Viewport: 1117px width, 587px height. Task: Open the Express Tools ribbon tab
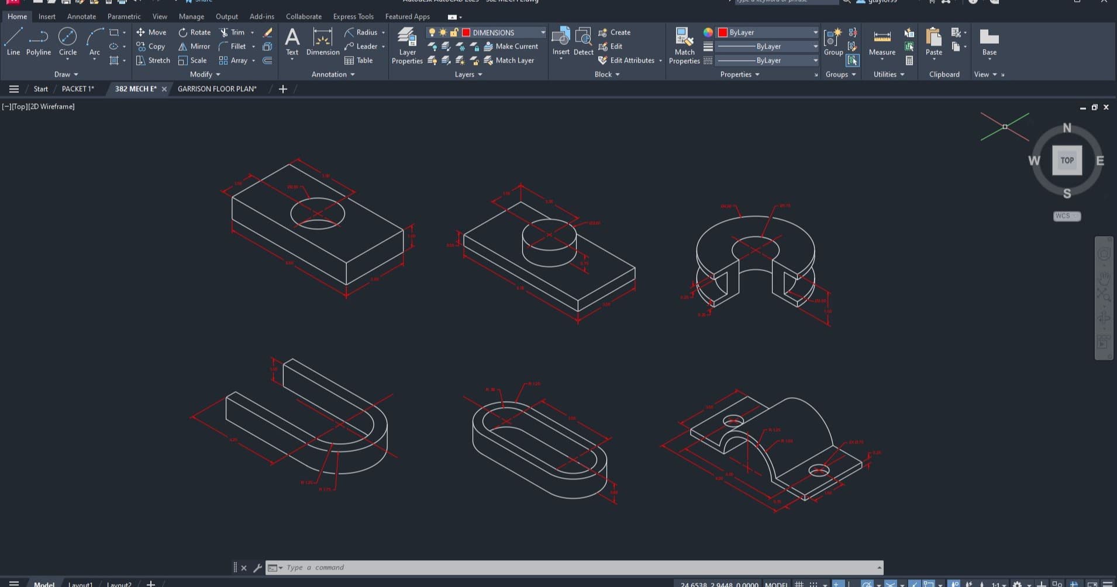click(353, 16)
